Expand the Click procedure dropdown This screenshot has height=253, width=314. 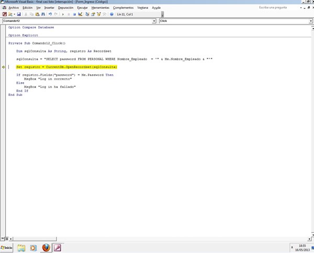(x=310, y=21)
